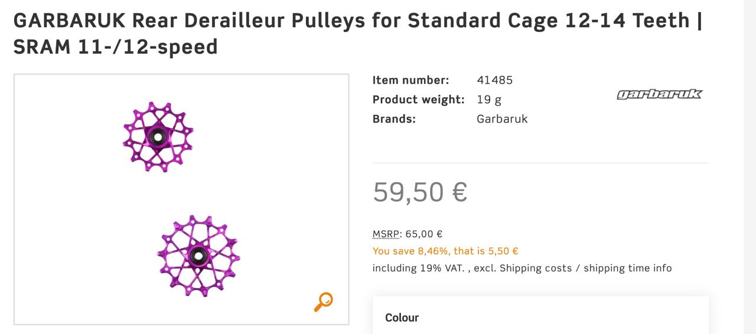Click the Garbaruk brand logo

point(659,94)
